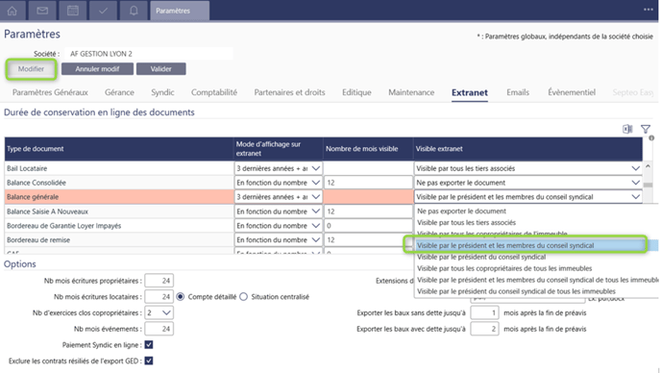This screenshot has width=661, height=373.
Task: Open the checkmark tasks icon
Action: tap(103, 11)
